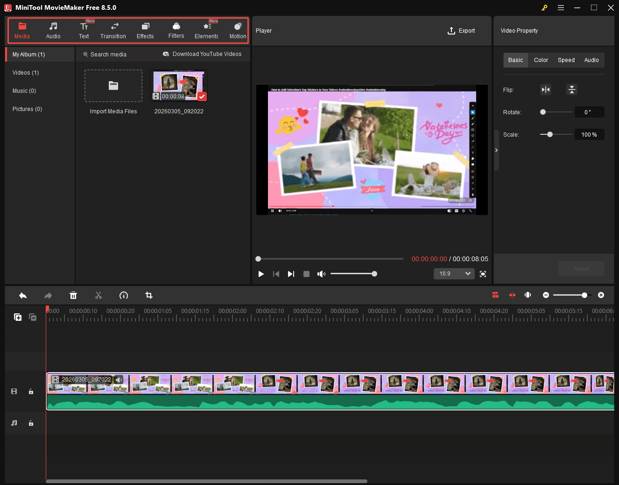Lock the video track
This screenshot has height=485, width=619.
pyautogui.click(x=31, y=391)
